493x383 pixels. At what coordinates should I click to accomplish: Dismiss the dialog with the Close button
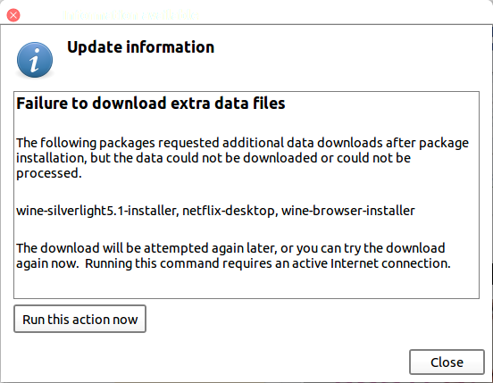447,362
